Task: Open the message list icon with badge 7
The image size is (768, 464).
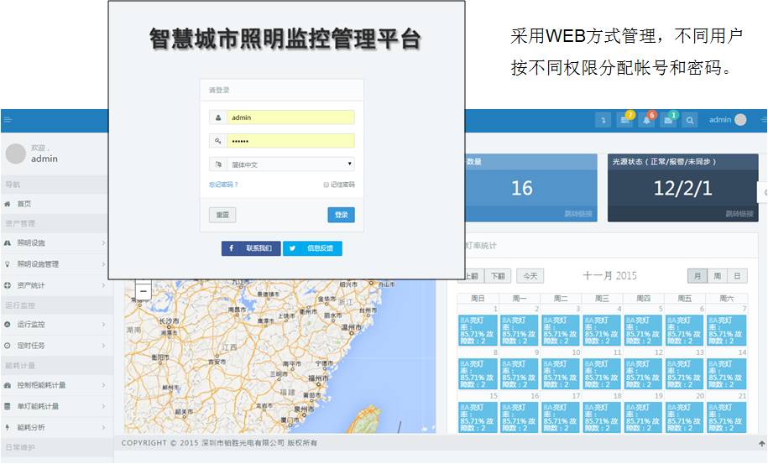Action: coord(624,121)
